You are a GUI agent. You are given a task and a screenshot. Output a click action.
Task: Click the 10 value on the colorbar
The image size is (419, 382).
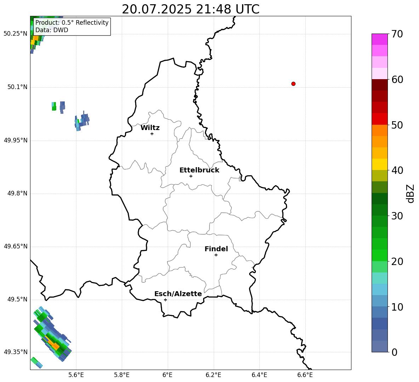point(397,307)
